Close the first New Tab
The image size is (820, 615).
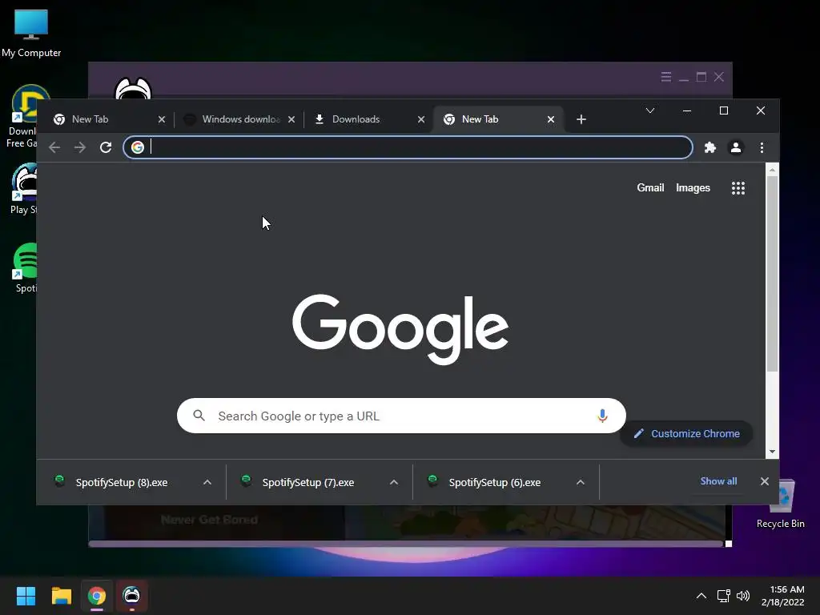click(x=162, y=119)
